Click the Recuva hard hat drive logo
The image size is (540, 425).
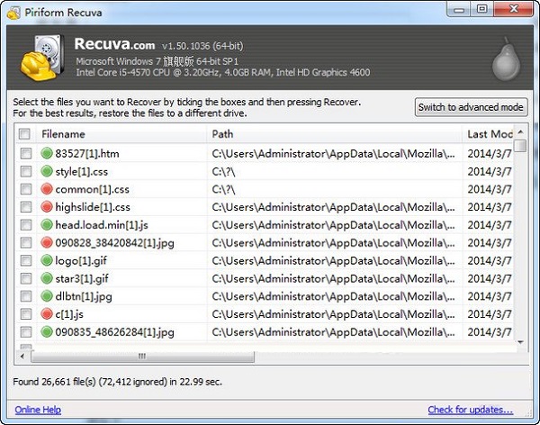tap(42, 59)
